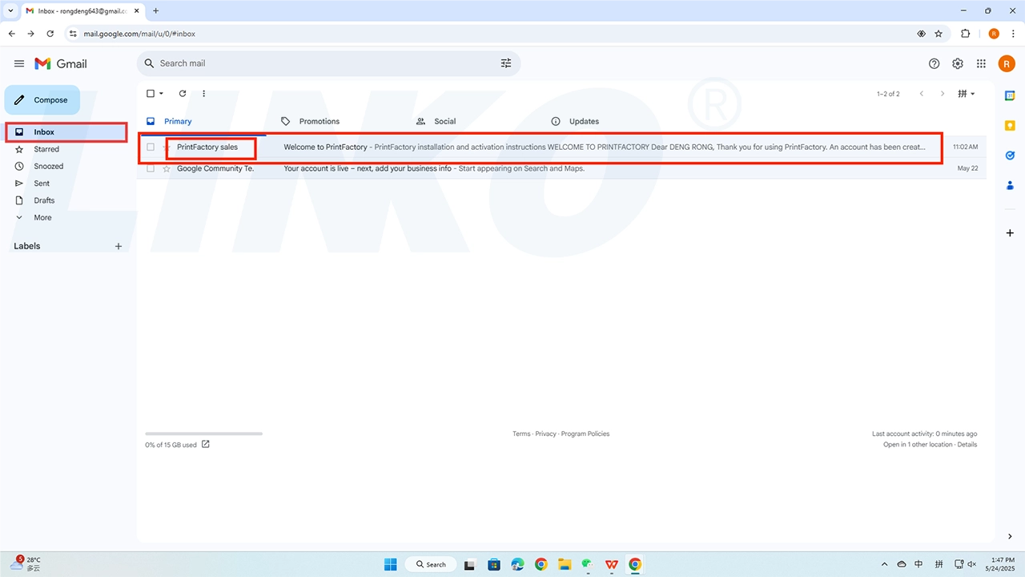Star the Google Community Team email
The image size is (1025, 577).
pos(167,168)
